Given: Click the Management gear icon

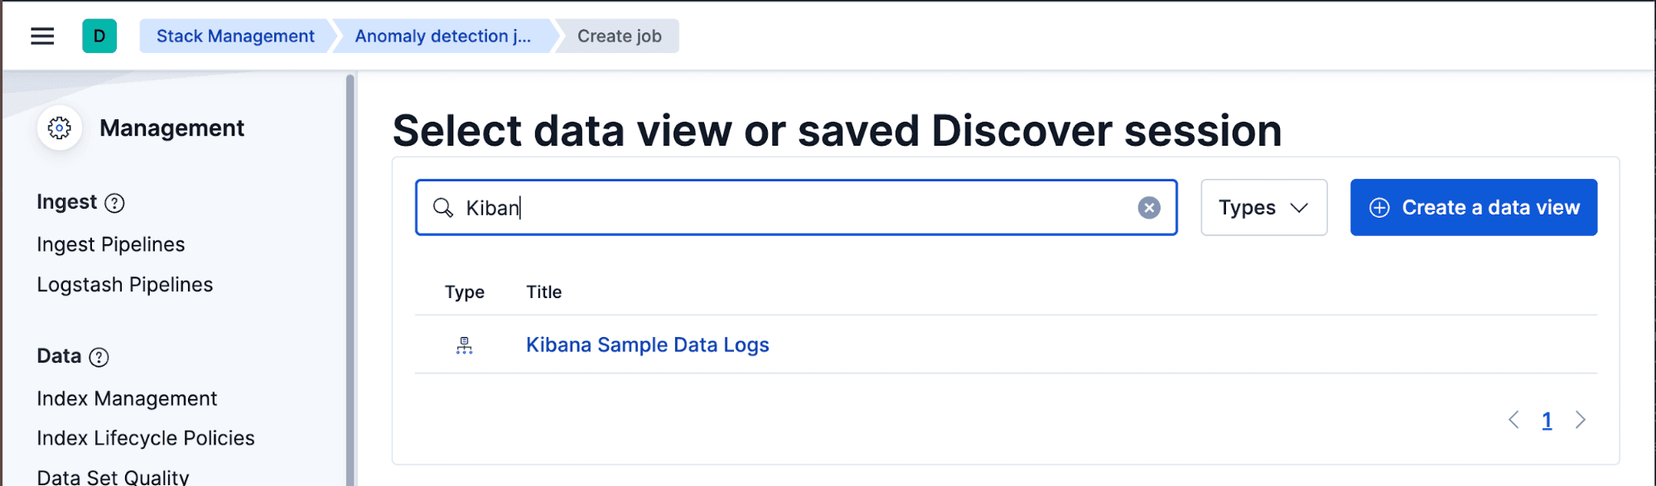Looking at the screenshot, I should (59, 128).
